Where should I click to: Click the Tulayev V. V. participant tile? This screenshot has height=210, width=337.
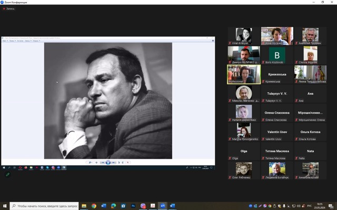(x=277, y=93)
